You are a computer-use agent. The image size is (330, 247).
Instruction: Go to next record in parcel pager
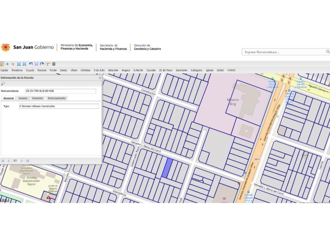click(22, 161)
